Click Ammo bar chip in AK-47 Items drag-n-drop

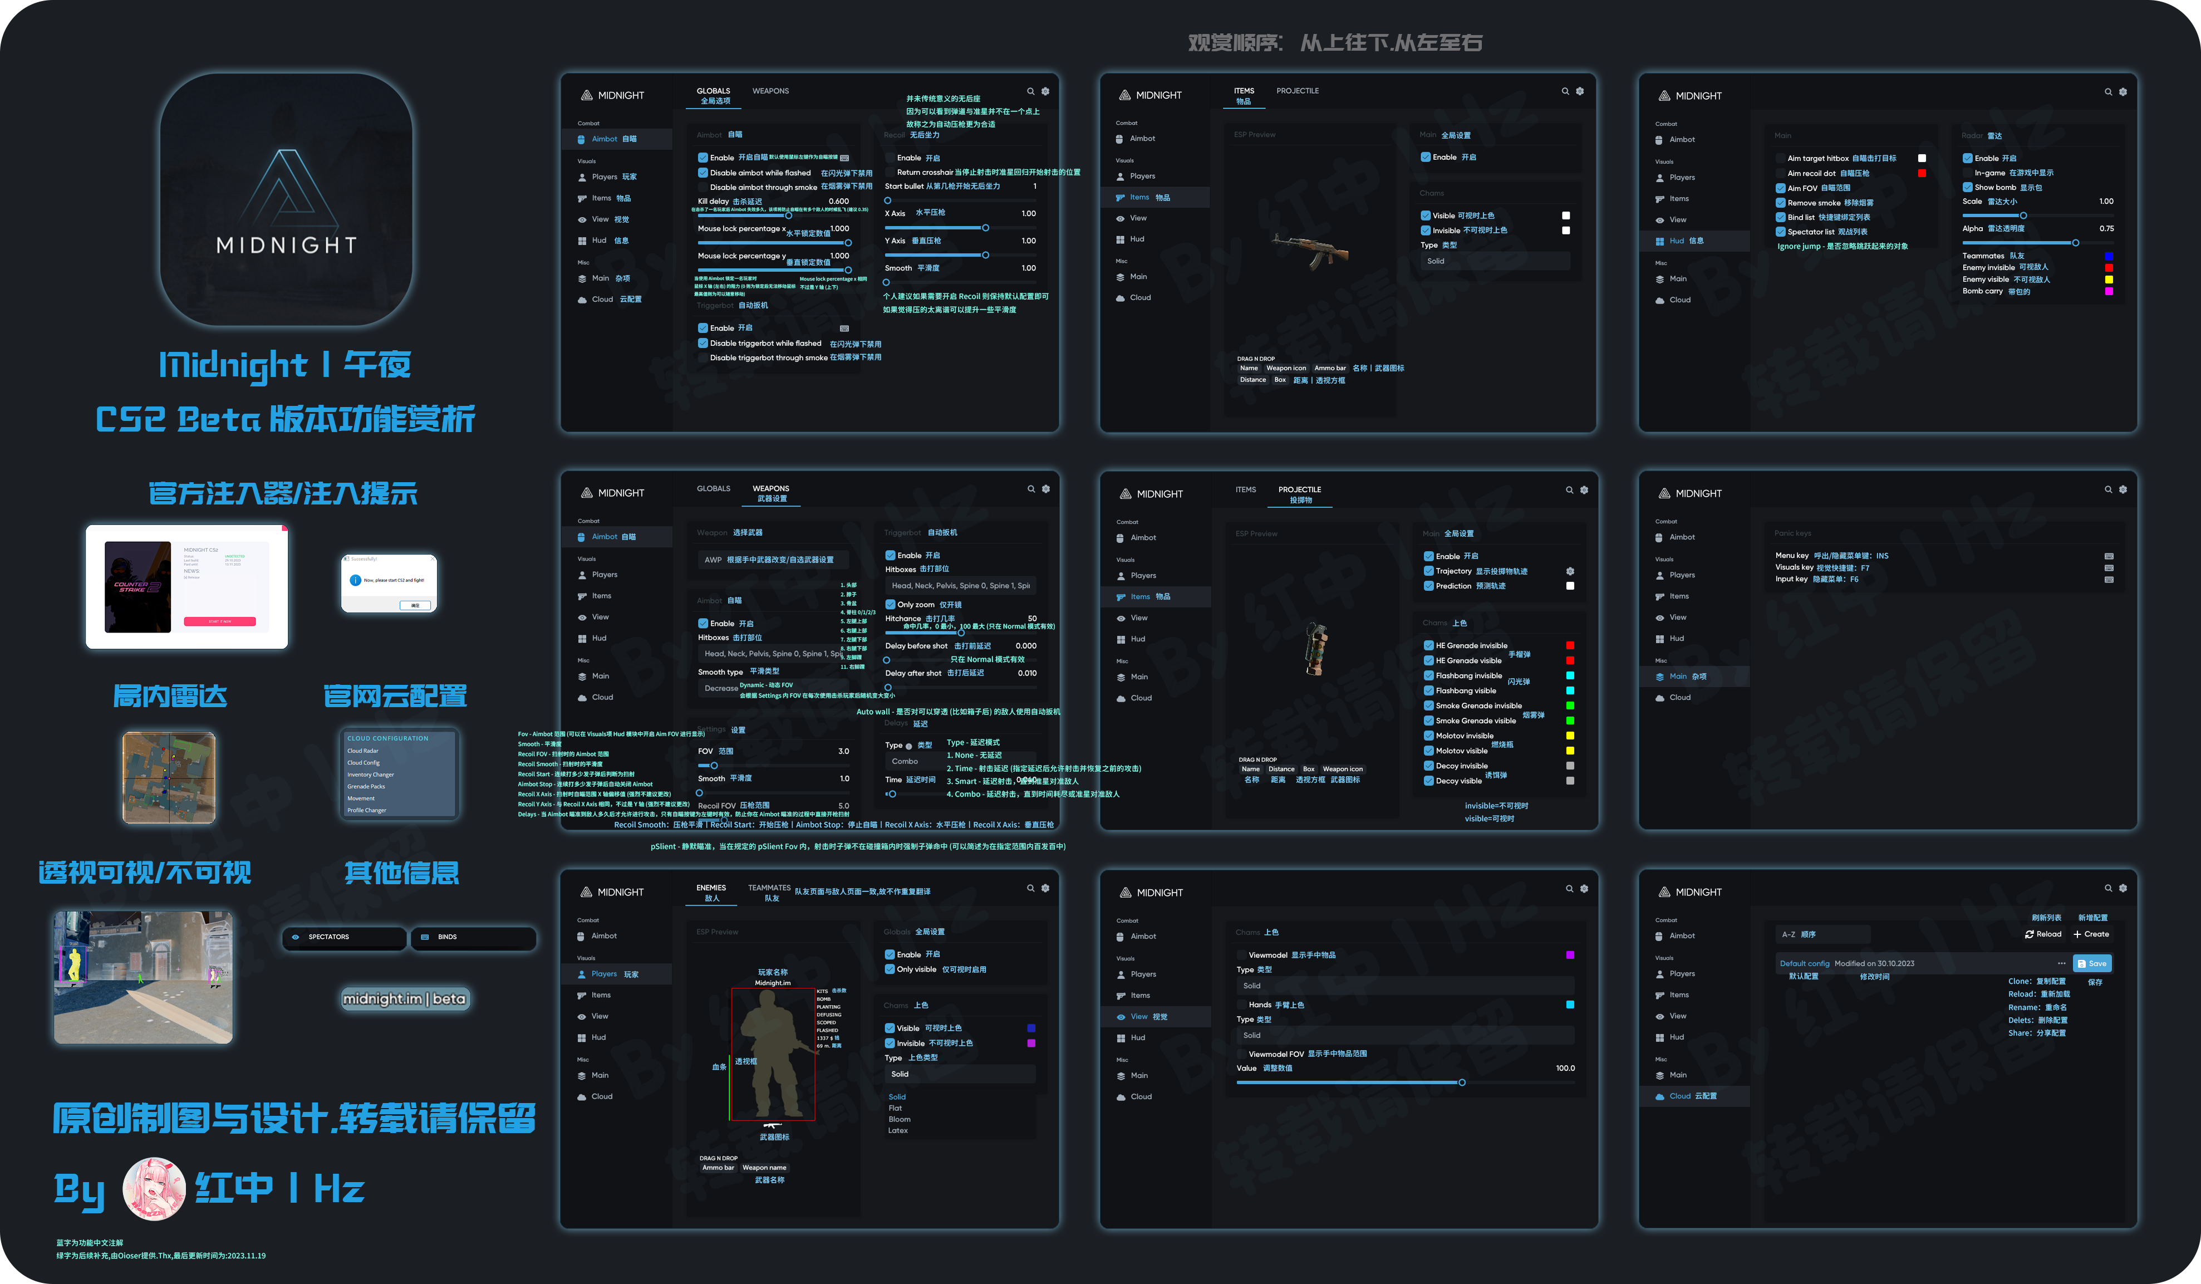pyautogui.click(x=1330, y=369)
